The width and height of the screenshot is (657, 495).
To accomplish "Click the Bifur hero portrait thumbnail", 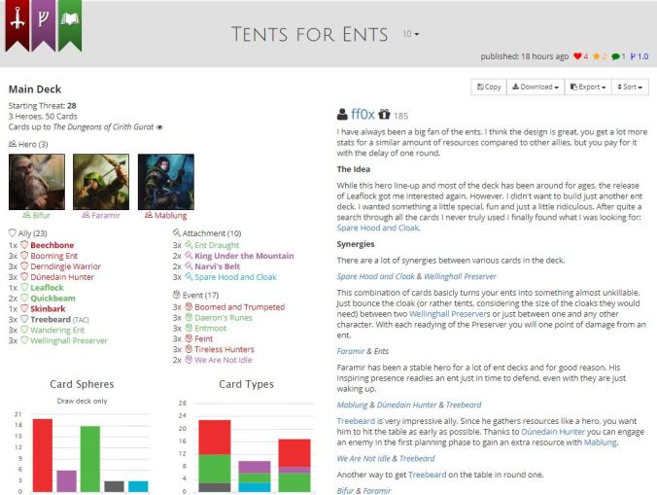I will point(37,182).
